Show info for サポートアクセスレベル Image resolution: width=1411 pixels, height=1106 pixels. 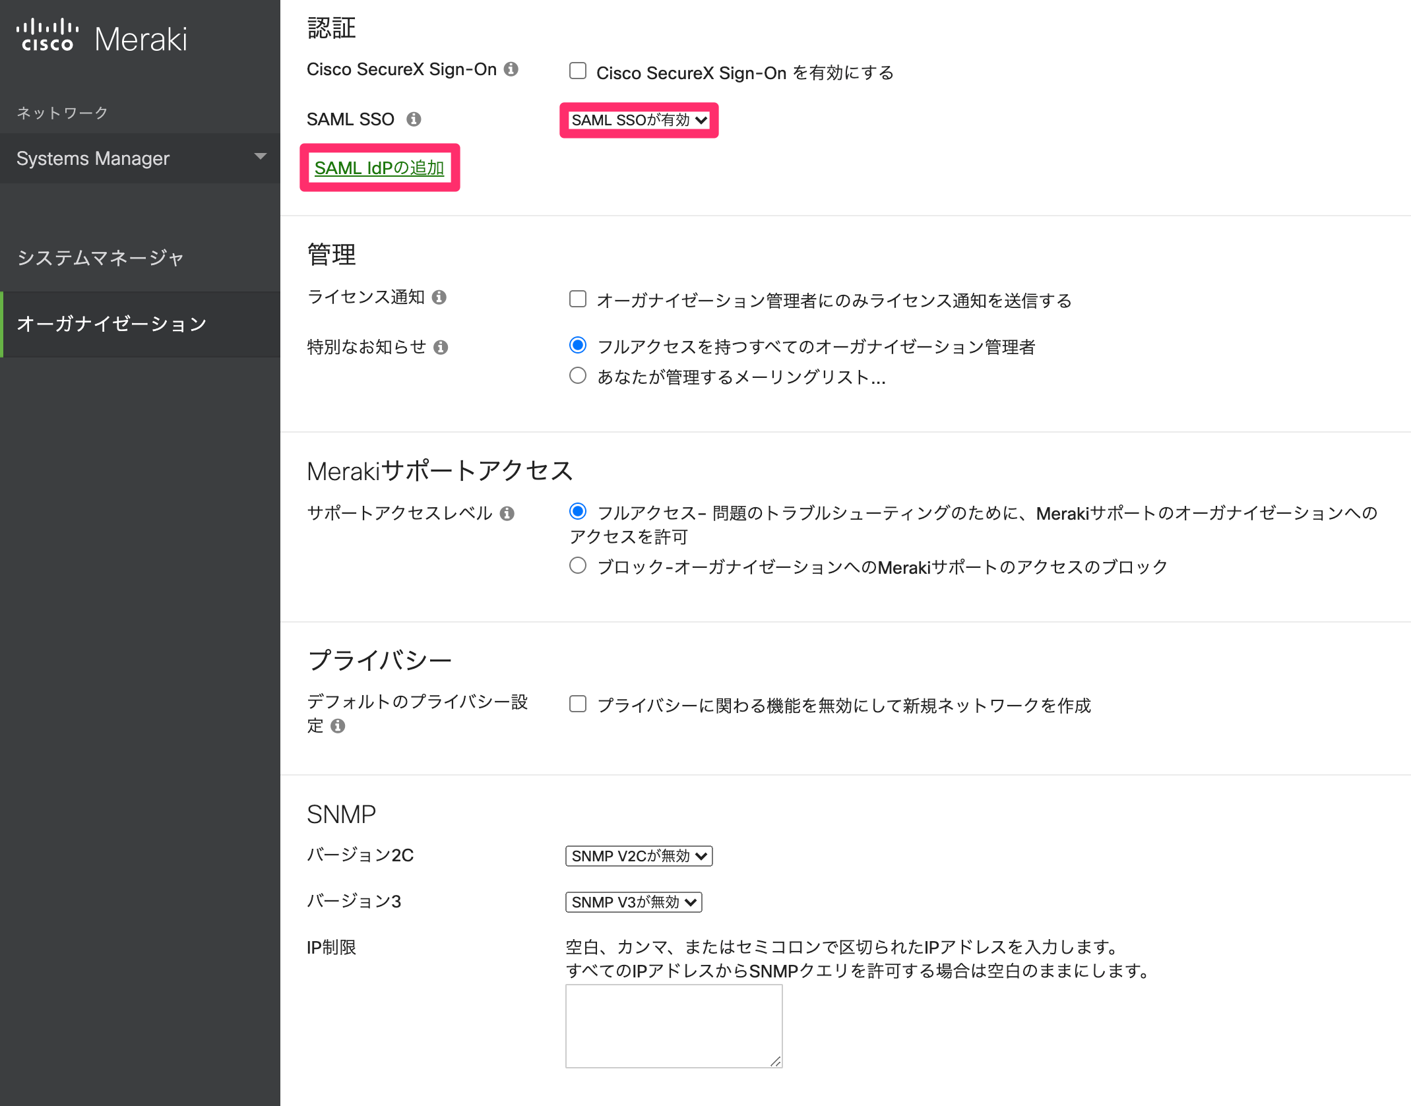click(x=507, y=514)
